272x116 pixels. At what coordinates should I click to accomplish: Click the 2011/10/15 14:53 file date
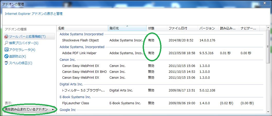tap(182, 72)
